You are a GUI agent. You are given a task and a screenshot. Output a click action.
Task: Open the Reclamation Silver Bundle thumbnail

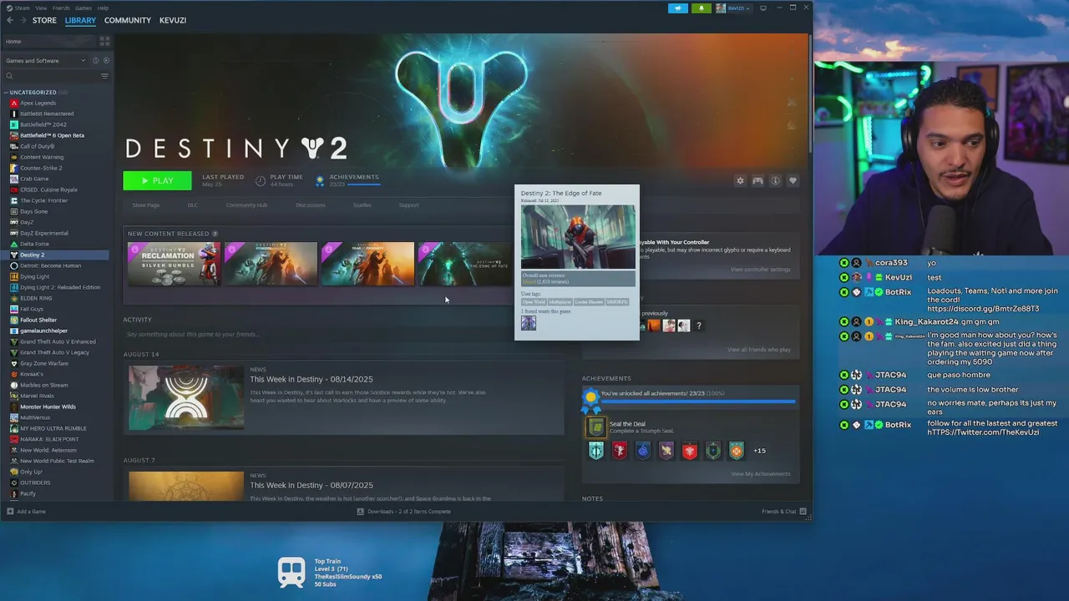174,264
